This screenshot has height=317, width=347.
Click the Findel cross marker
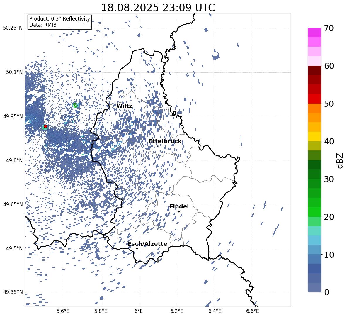(x=179, y=212)
